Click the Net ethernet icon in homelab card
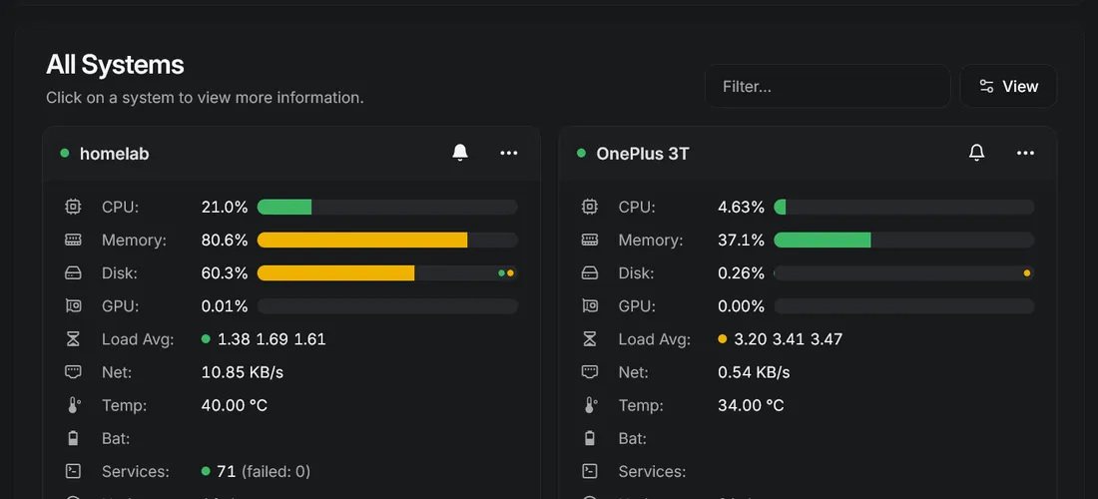This screenshot has width=1098, height=499. [x=74, y=372]
